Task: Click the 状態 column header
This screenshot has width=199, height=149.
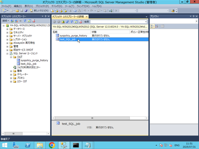Action: (110, 32)
